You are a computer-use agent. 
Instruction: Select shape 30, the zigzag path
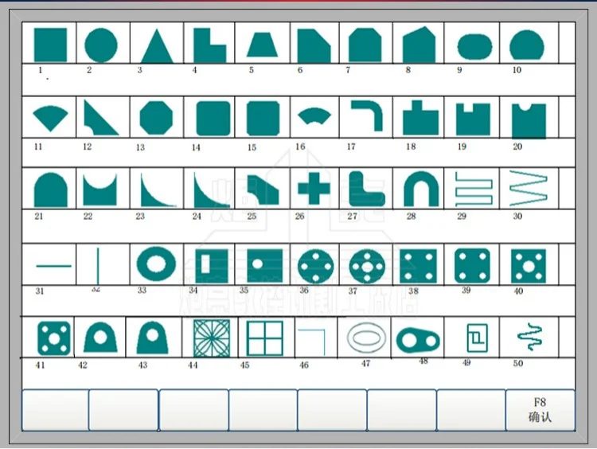pos(529,187)
